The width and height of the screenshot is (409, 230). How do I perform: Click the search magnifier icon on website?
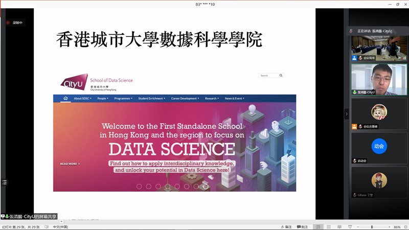(x=281, y=75)
